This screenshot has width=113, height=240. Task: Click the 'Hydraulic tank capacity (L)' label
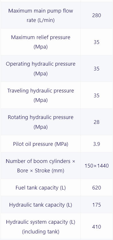click(41, 205)
